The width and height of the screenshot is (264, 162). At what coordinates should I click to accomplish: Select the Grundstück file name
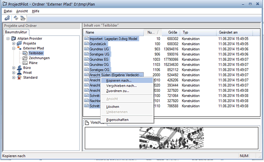tap(98, 44)
